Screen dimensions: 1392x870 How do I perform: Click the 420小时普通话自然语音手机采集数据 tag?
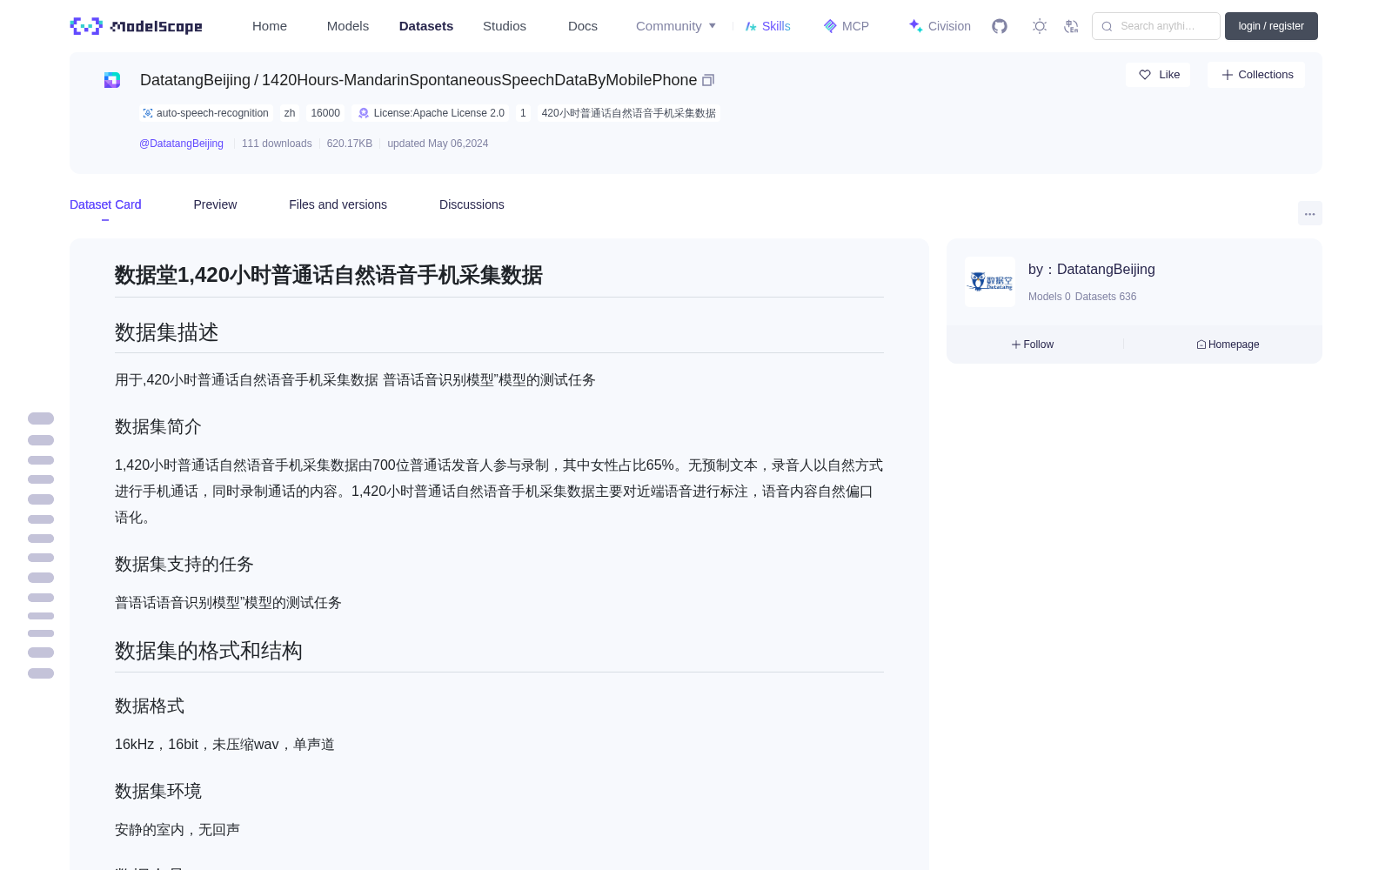(x=628, y=113)
